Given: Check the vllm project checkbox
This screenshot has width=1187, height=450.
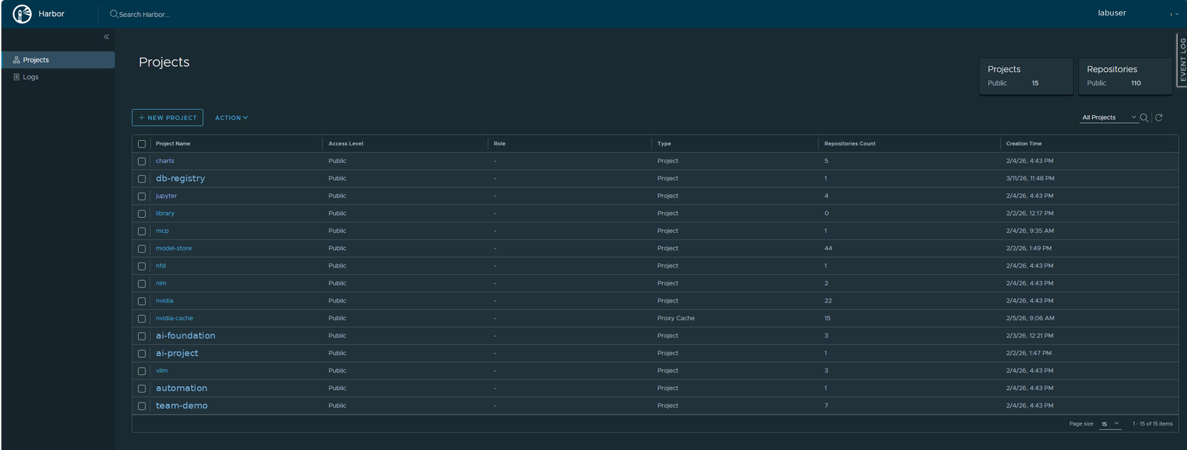Looking at the screenshot, I should [142, 371].
